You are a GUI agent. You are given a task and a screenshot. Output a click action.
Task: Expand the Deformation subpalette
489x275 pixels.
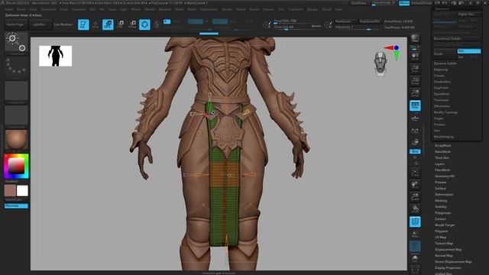[x=444, y=195]
